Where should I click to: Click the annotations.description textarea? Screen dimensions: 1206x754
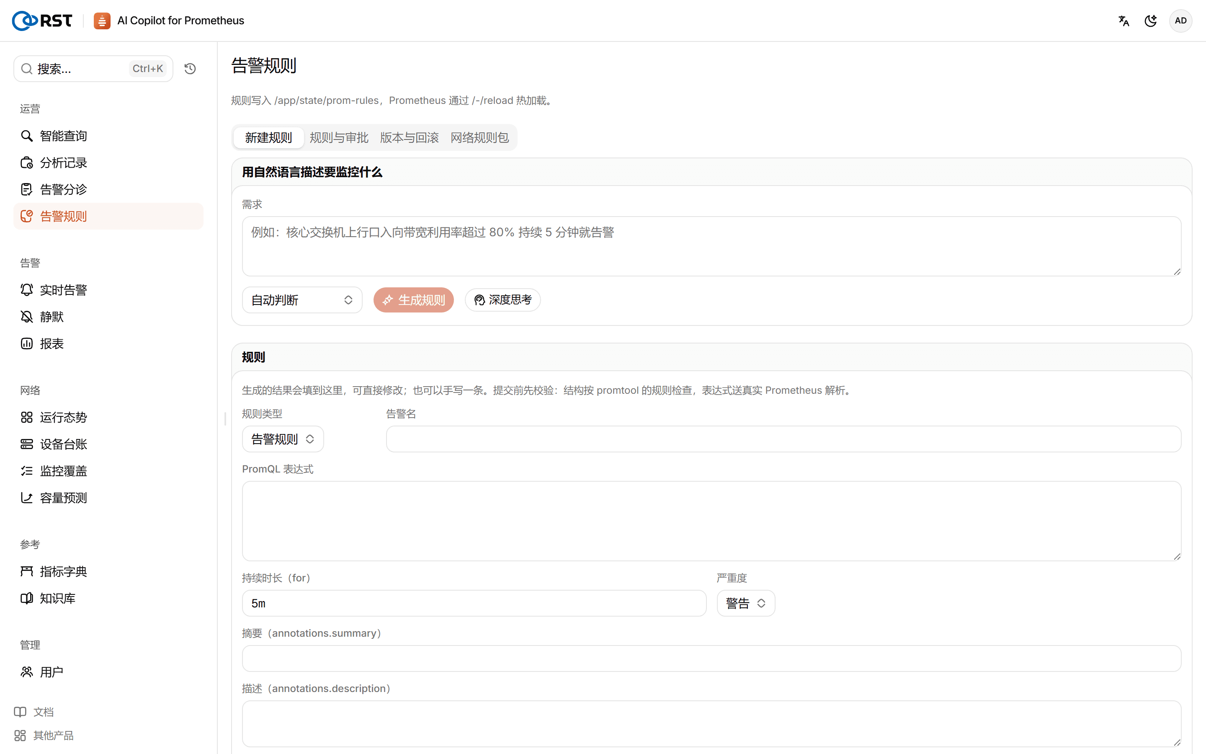[711, 723]
